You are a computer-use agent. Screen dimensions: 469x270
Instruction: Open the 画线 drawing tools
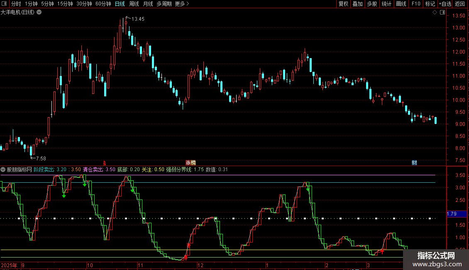point(401,4)
